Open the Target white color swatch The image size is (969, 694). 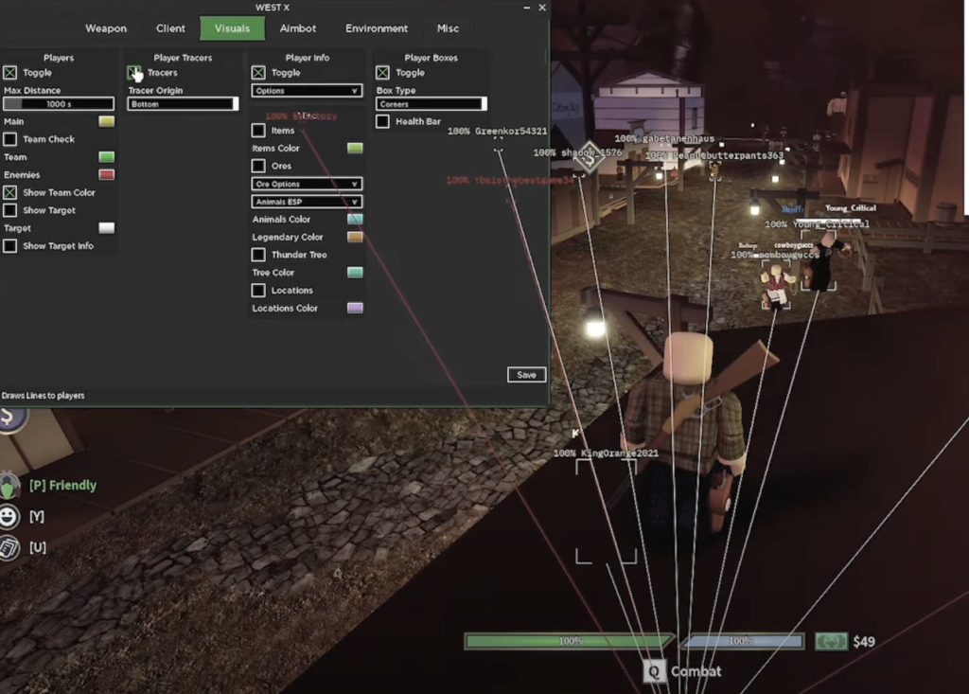tap(106, 228)
